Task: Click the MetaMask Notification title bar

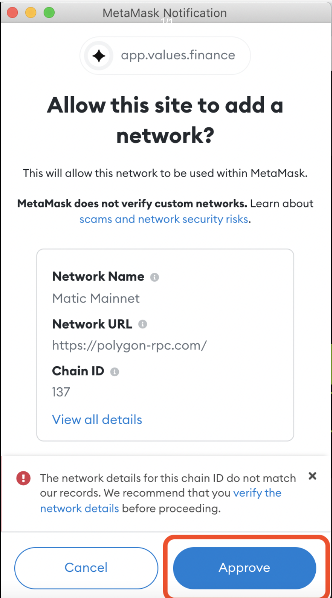Action: [x=166, y=12]
